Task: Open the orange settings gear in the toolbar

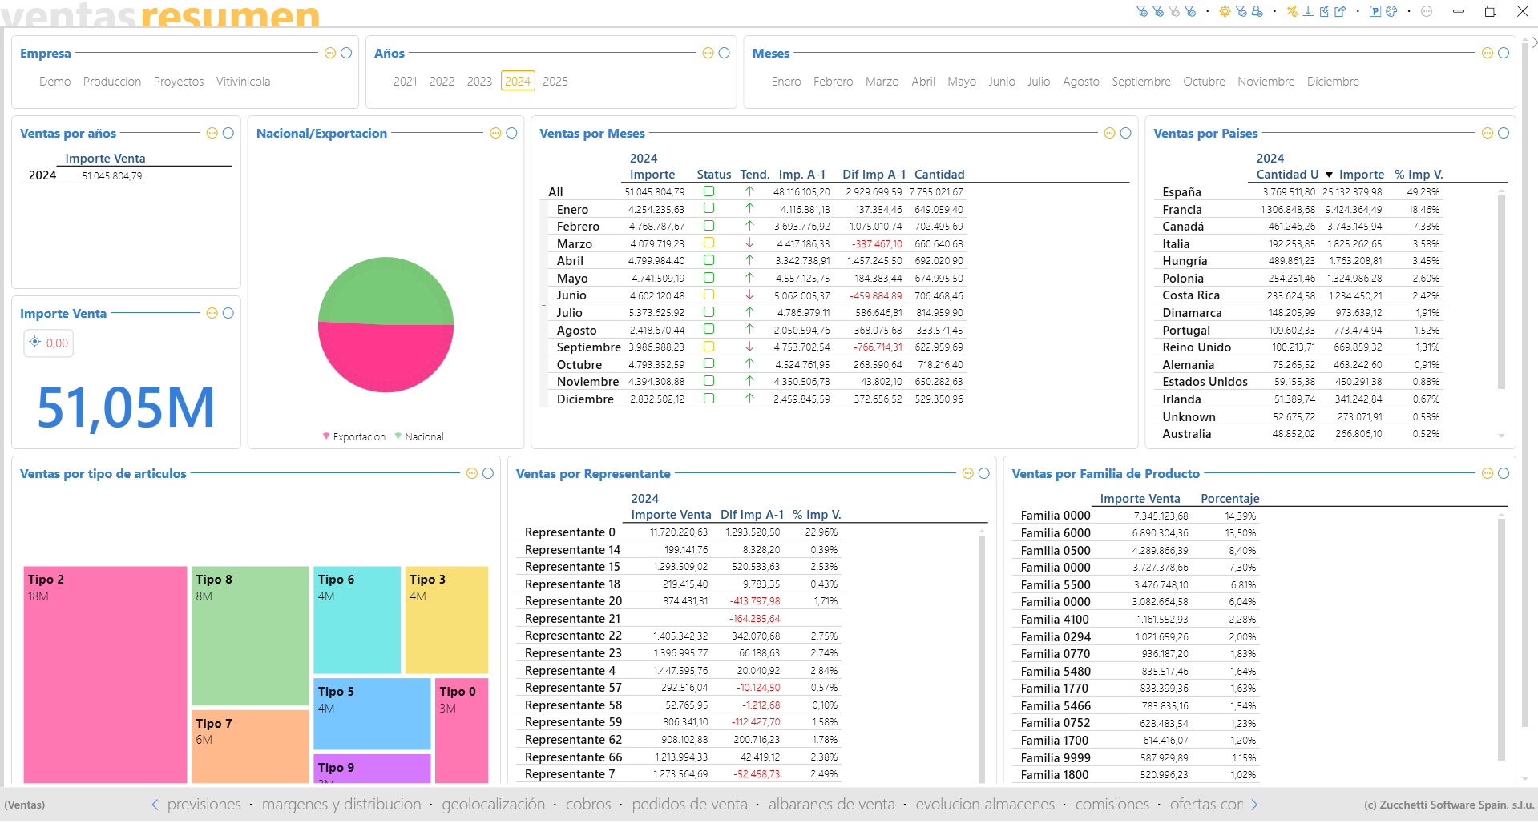Action: pos(1225,11)
